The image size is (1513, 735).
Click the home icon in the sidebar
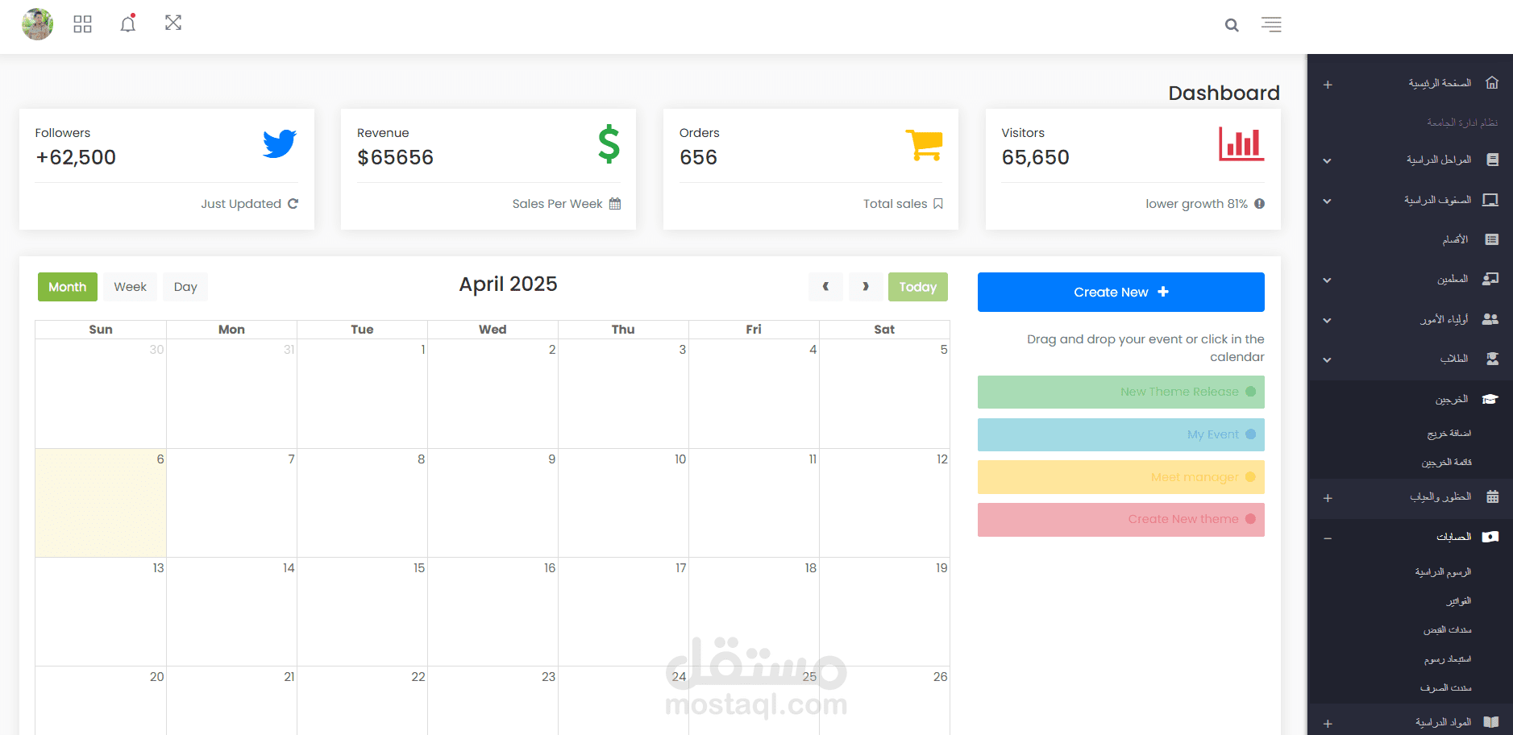(x=1492, y=83)
